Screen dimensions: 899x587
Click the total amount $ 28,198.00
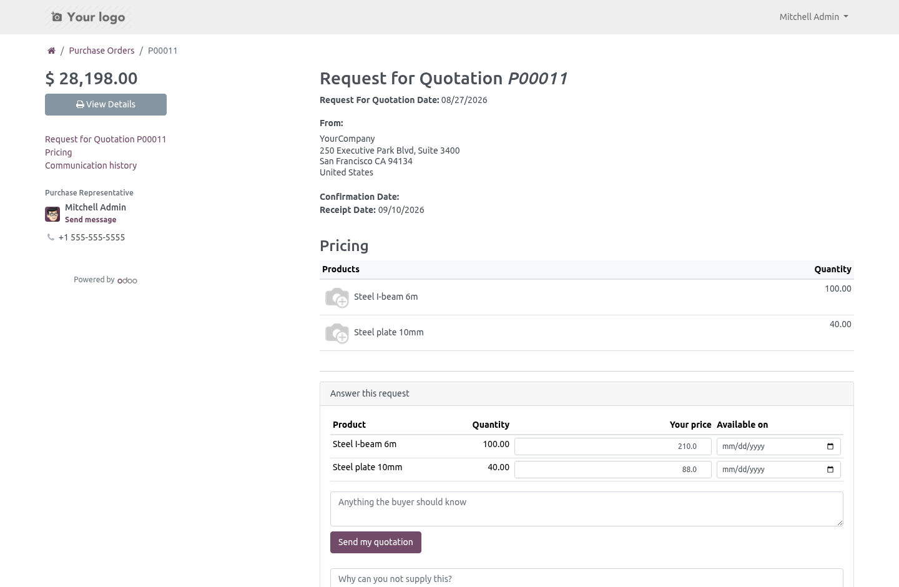[91, 79]
